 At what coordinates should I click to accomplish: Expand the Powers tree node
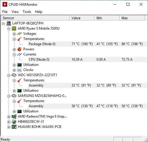[x=14, y=49]
